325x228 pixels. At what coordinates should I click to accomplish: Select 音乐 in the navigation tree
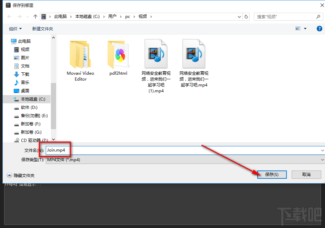pos(22,82)
